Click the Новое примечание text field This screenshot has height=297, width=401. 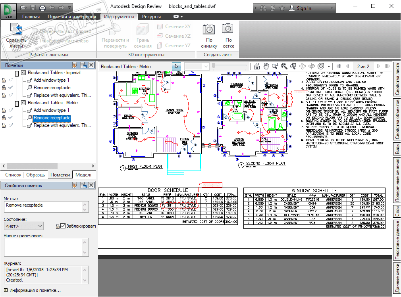pos(46,247)
